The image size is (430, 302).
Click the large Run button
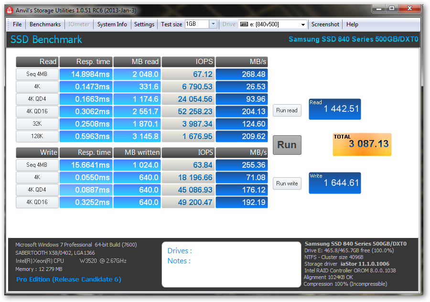tap(287, 145)
